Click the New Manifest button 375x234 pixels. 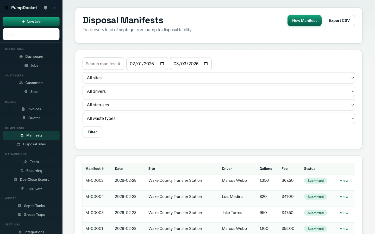click(304, 21)
